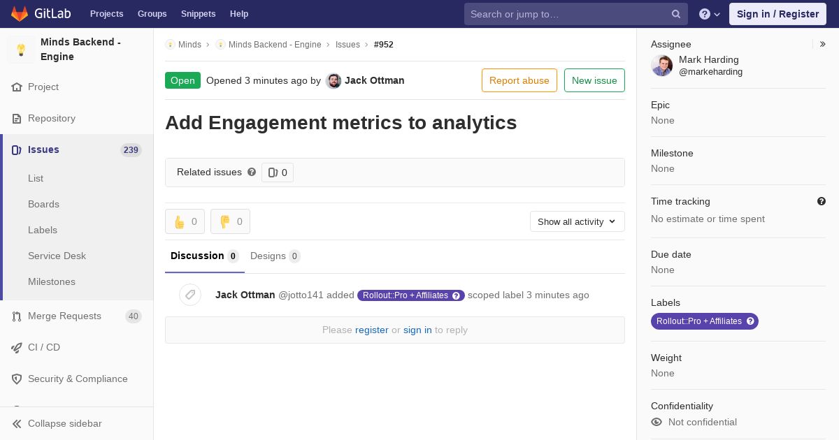The image size is (839, 440).
Task: Click the label tag icon in activity
Action: pos(190,295)
